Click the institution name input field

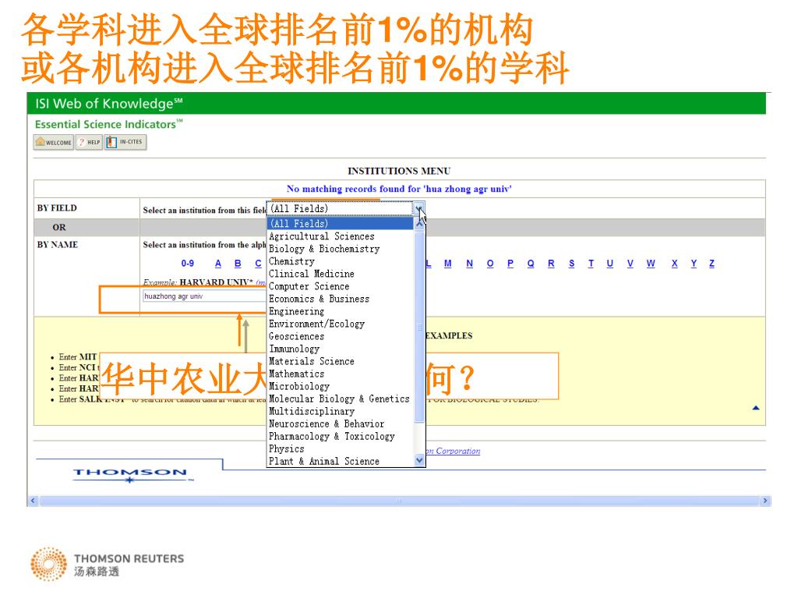pos(205,296)
